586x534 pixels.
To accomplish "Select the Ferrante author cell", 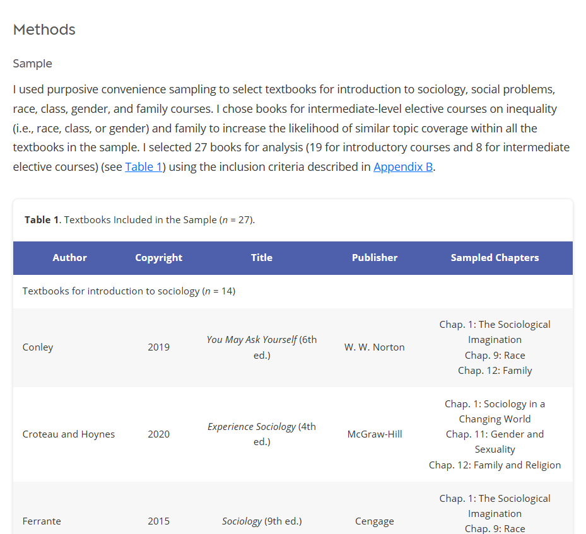I will coord(42,521).
